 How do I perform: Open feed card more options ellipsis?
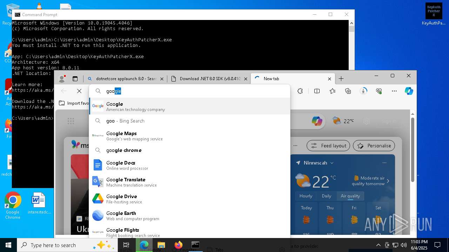coord(295,146)
